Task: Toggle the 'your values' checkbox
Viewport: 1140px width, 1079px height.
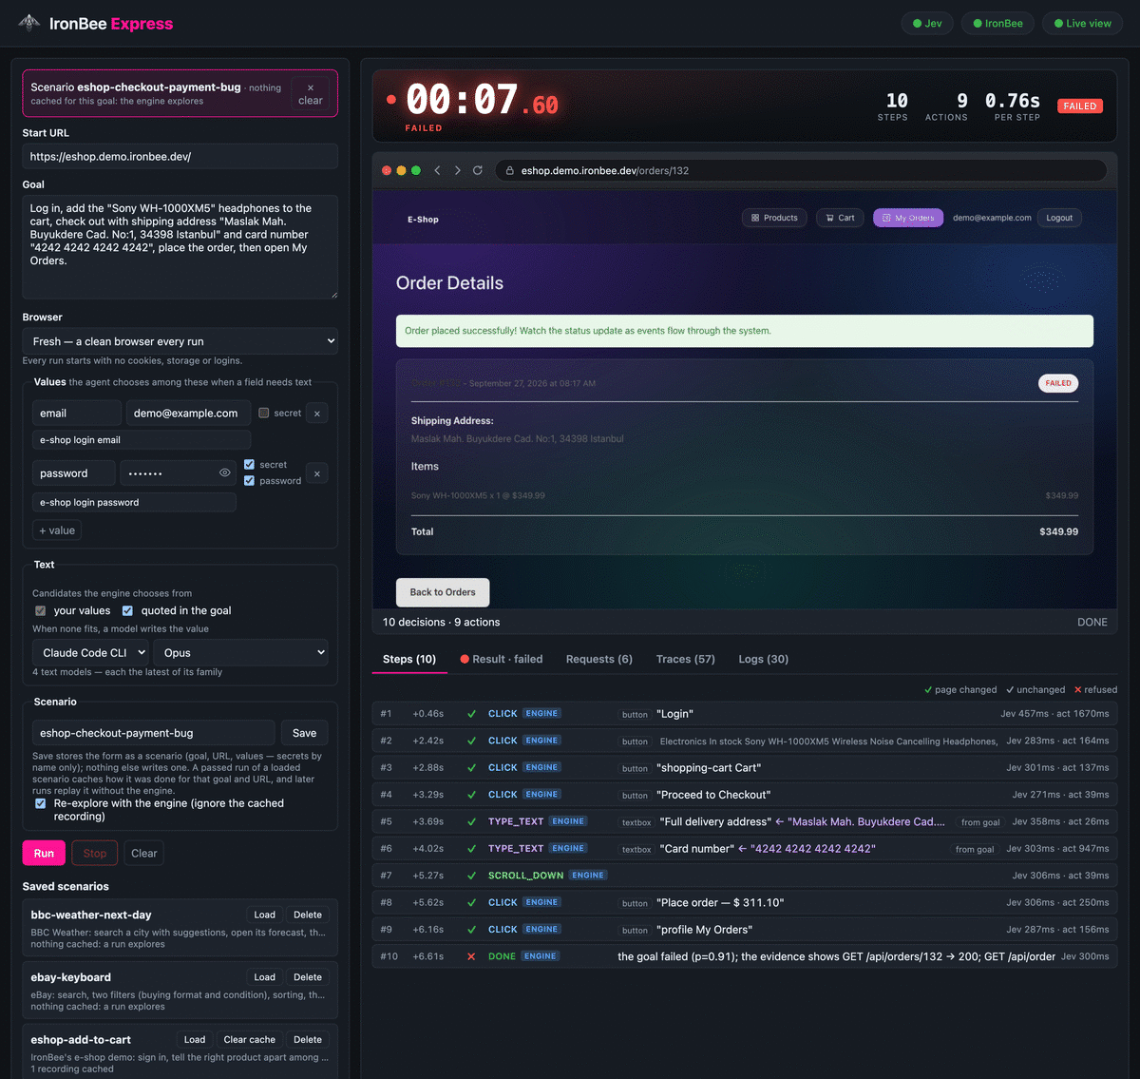Action: (x=40, y=610)
